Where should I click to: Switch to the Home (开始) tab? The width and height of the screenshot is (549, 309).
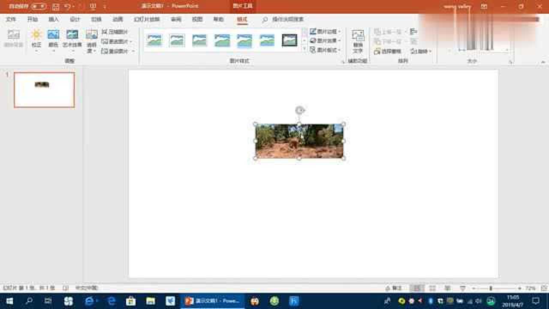(32, 19)
